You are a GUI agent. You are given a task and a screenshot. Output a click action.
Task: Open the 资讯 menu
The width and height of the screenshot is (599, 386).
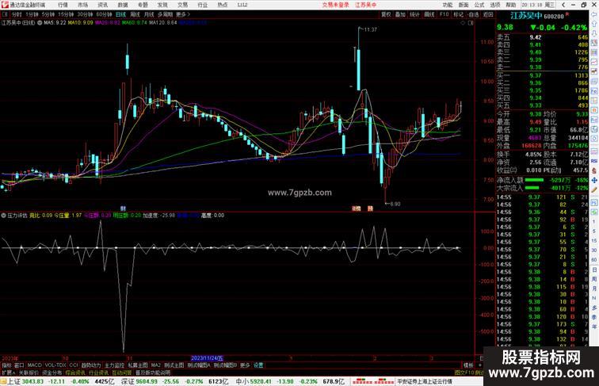[x=102, y=5]
